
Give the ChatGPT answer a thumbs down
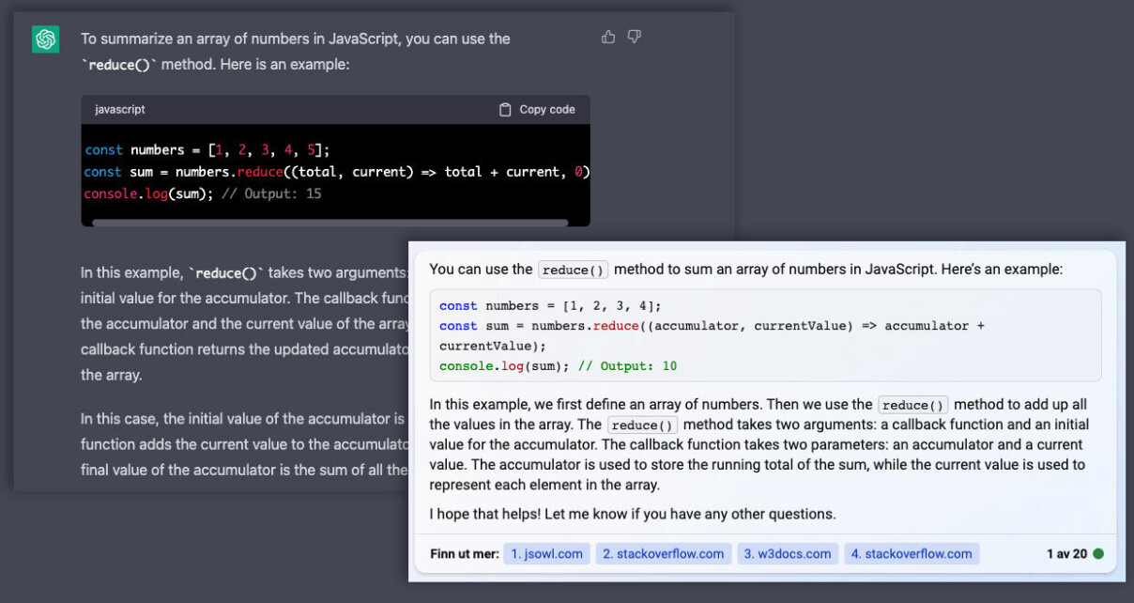[634, 37]
